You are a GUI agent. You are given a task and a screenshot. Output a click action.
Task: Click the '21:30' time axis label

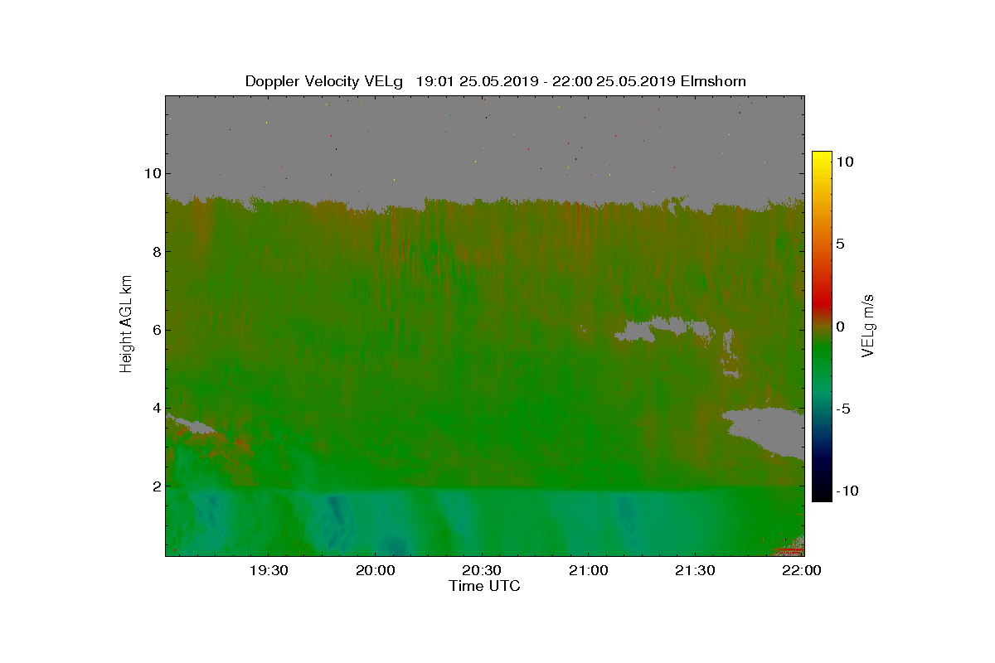tap(695, 571)
